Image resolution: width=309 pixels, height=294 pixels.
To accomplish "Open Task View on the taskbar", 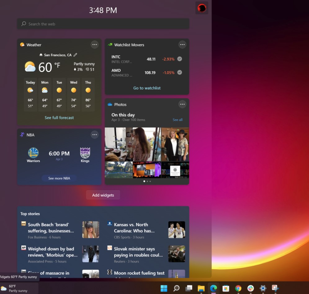I will tap(189, 288).
